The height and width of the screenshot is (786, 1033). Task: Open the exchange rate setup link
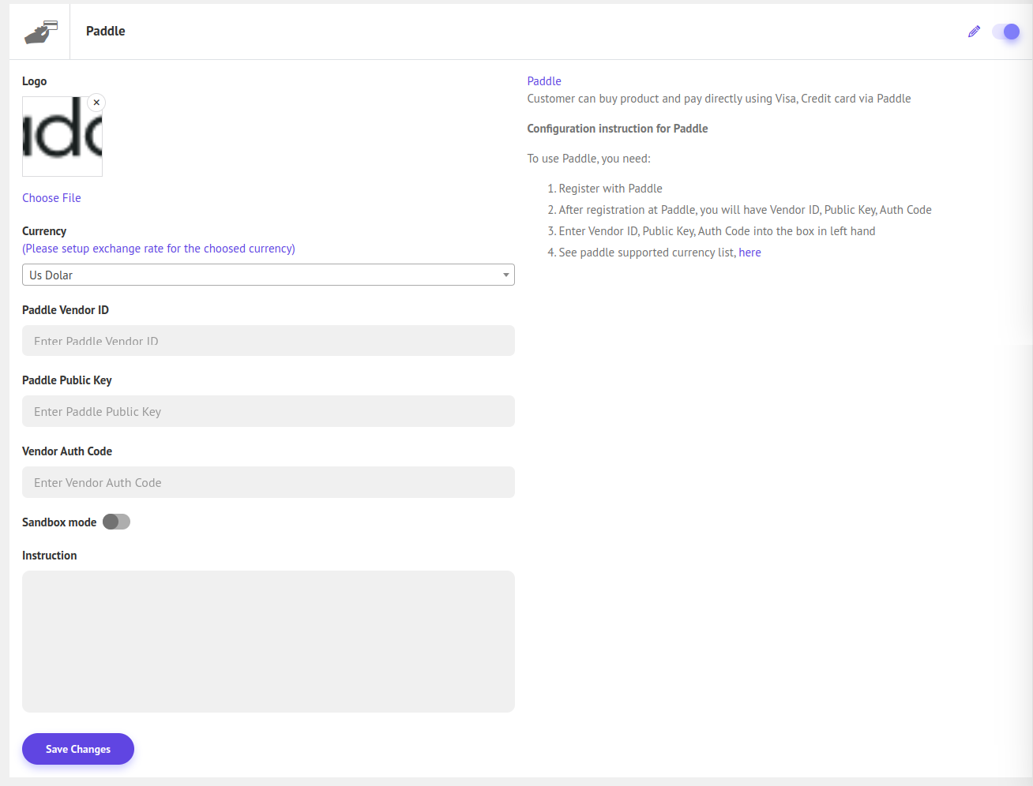point(158,249)
